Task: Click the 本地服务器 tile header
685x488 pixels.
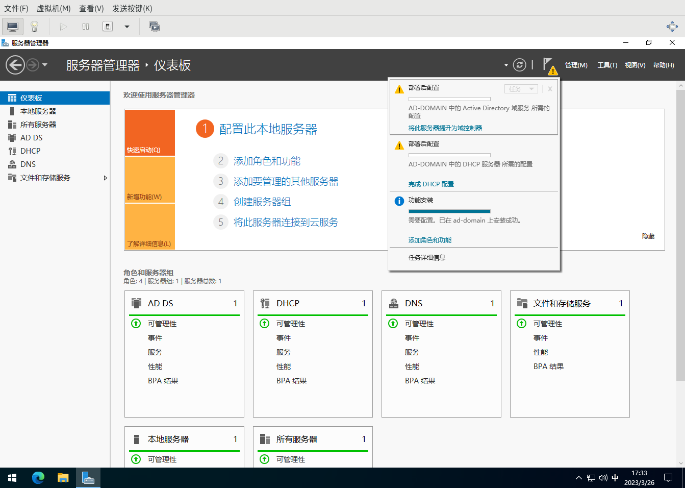Action: pyautogui.click(x=184, y=439)
